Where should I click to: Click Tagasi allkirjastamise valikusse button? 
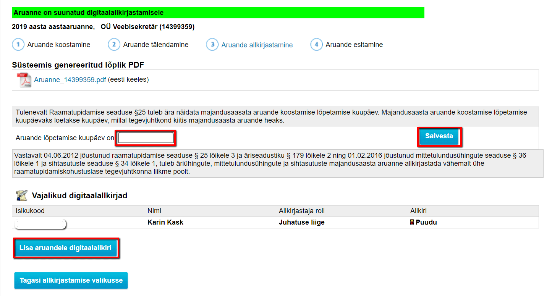tap(71, 280)
